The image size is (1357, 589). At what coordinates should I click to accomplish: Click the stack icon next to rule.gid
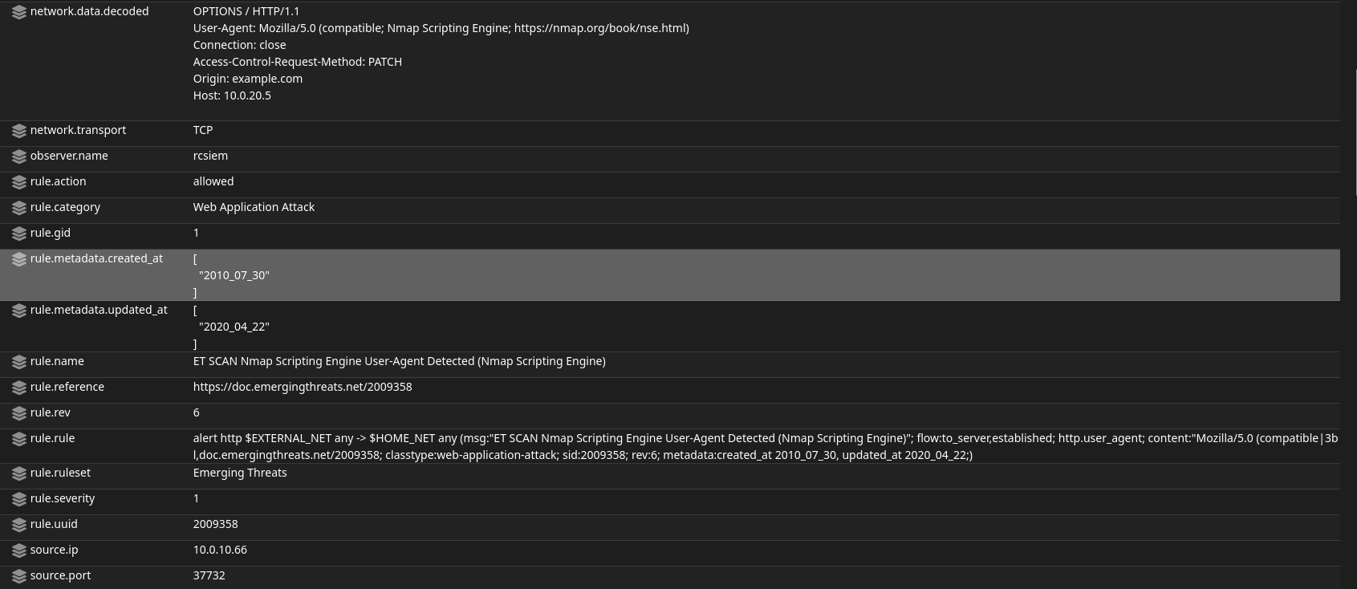[19, 234]
